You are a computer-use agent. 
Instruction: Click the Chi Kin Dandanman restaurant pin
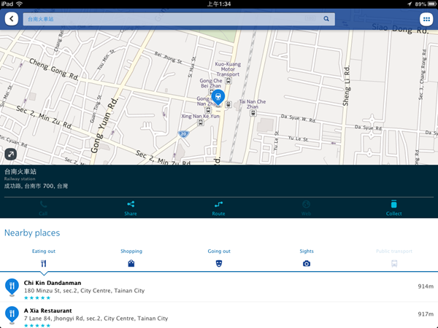12,287
